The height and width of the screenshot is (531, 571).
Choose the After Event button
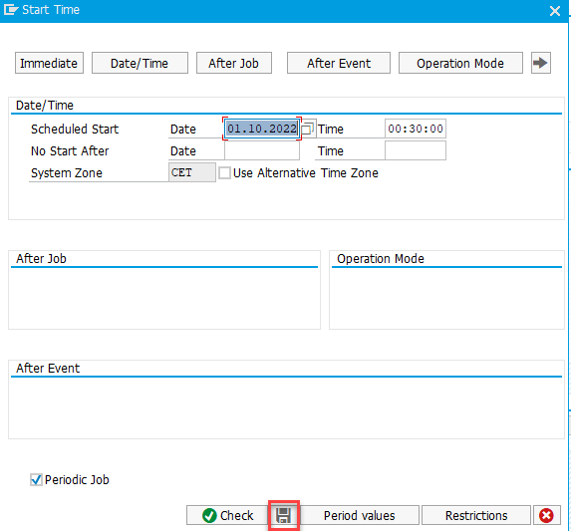coord(339,63)
